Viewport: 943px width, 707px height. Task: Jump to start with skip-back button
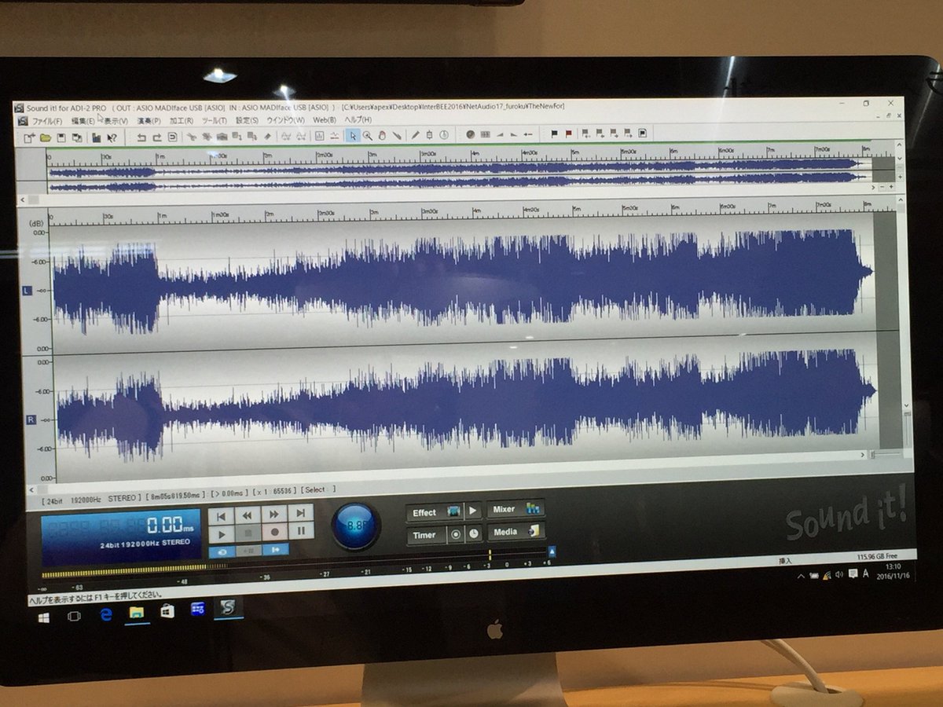[x=221, y=515]
